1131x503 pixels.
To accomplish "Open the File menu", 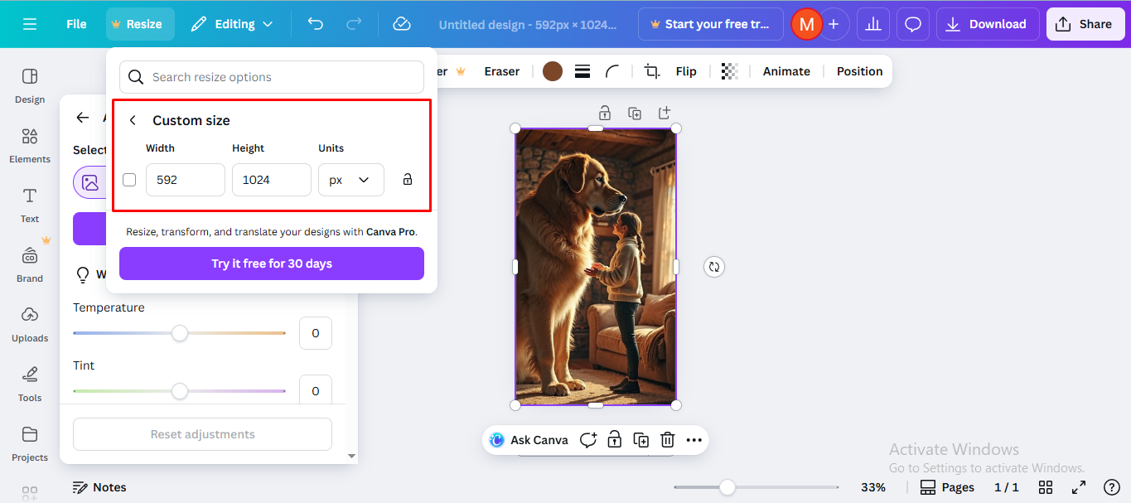I will pyautogui.click(x=75, y=24).
